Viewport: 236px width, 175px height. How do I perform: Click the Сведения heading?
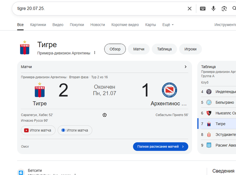coord(223,171)
